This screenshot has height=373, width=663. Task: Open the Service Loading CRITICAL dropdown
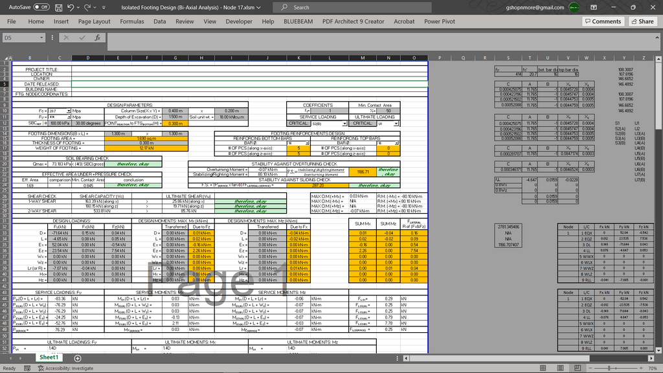(344, 124)
